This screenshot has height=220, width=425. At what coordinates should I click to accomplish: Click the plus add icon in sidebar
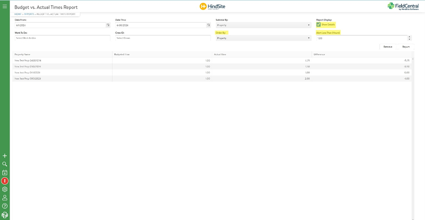(5, 156)
